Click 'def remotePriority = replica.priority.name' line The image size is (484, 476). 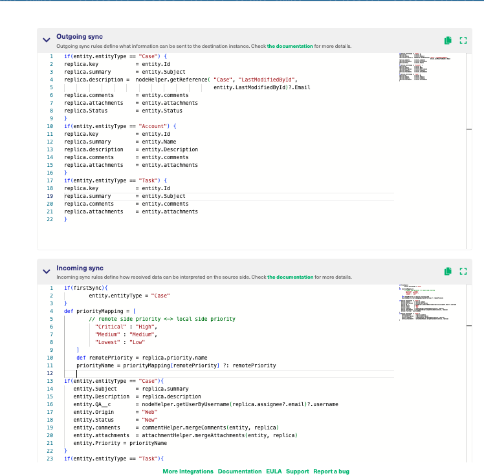point(142,358)
